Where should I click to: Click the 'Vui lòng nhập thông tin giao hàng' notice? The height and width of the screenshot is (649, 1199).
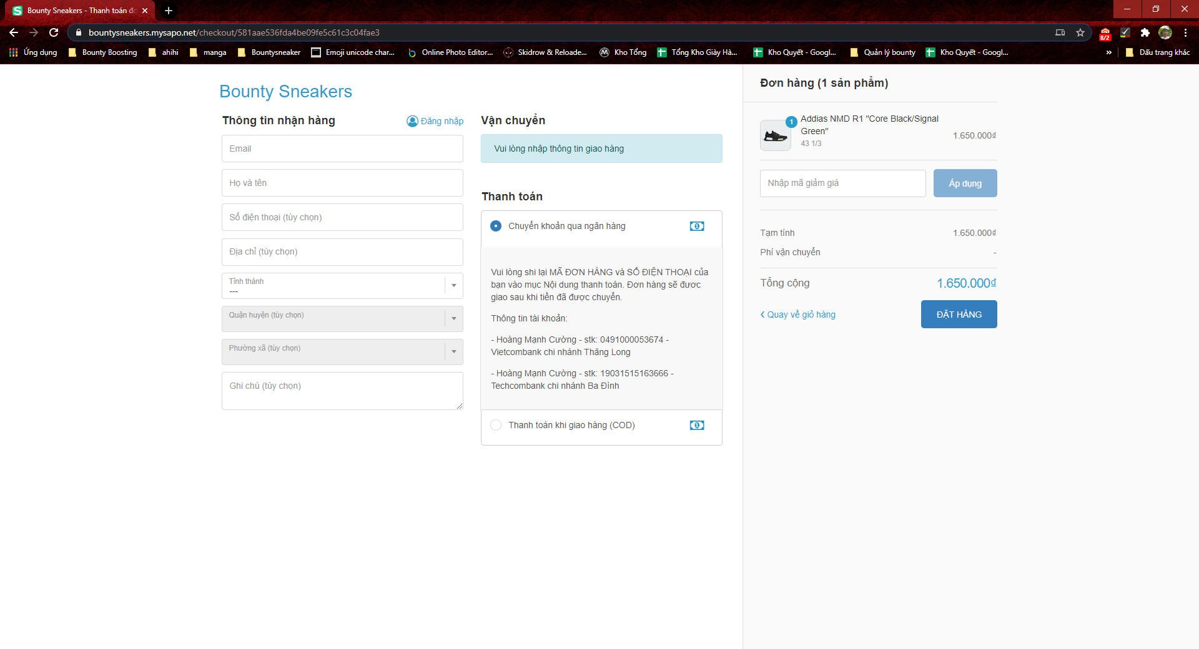(x=601, y=149)
